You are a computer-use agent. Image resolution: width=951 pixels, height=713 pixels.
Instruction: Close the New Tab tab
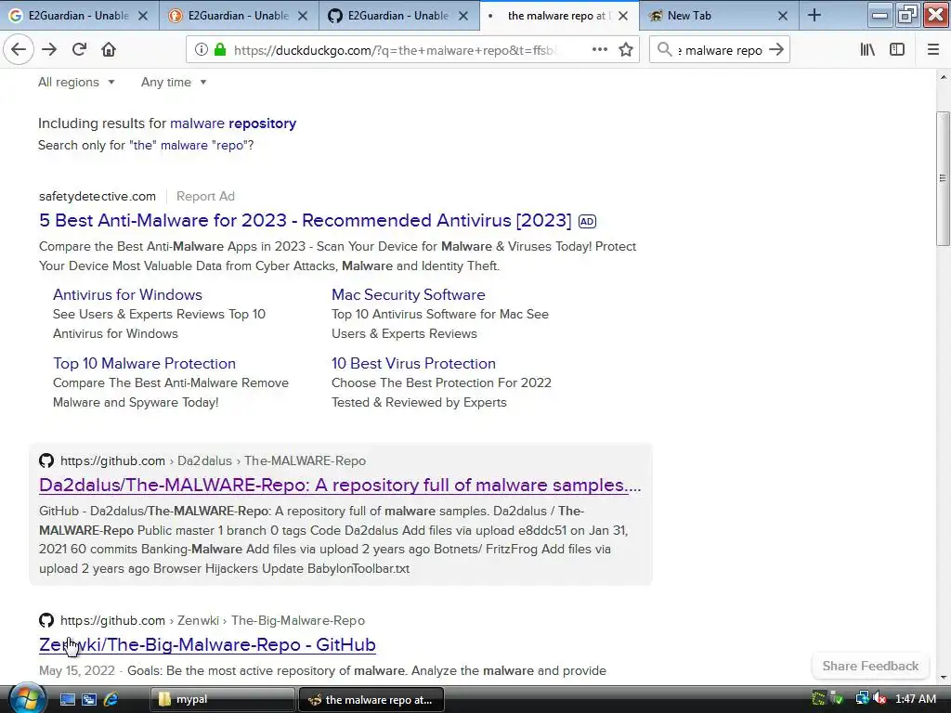click(x=783, y=16)
